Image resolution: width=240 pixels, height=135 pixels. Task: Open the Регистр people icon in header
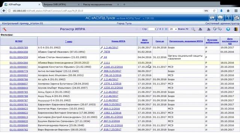(x=220, y=18)
